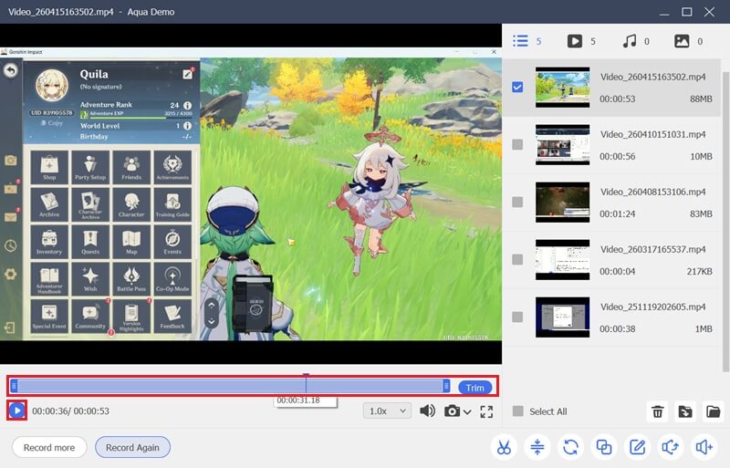
Task: Select the Video_260415163502.mp4 thumbnail
Action: coord(562,87)
